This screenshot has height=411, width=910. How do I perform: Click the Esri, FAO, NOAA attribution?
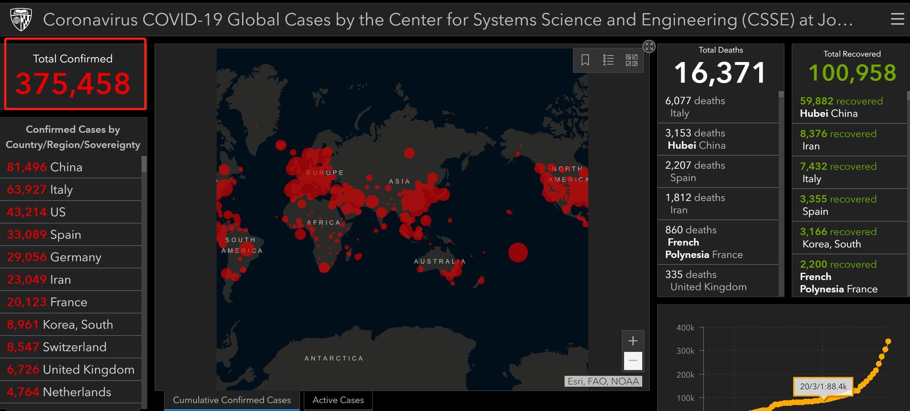click(x=603, y=381)
